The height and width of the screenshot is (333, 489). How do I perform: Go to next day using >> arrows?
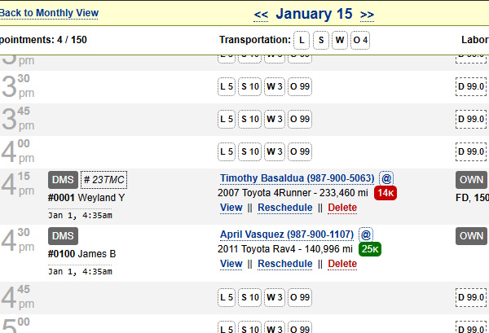point(367,15)
